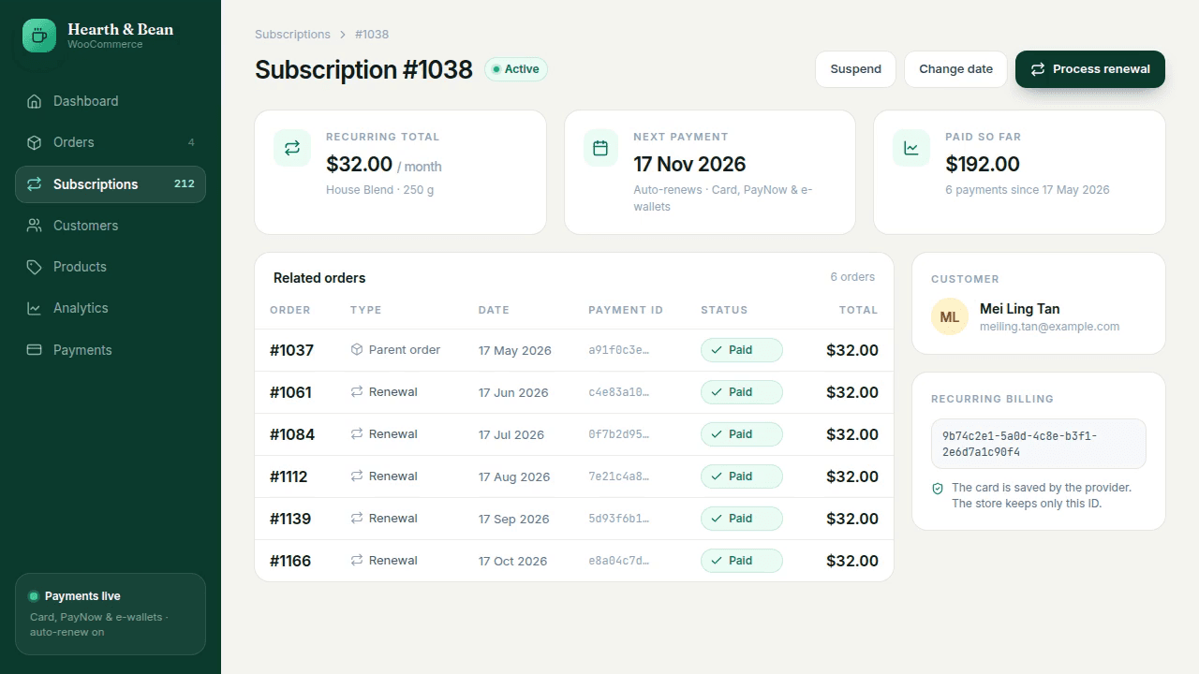Click the Change date button
Image resolution: width=1199 pixels, height=674 pixels.
955,69
